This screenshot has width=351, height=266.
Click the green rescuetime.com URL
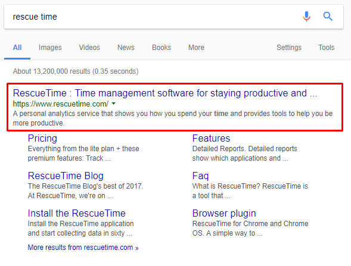(x=61, y=104)
